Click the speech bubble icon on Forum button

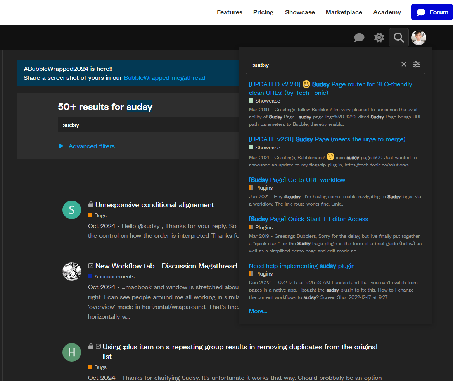click(x=421, y=12)
